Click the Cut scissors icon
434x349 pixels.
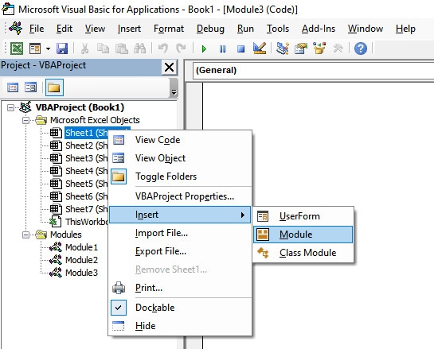coord(84,48)
